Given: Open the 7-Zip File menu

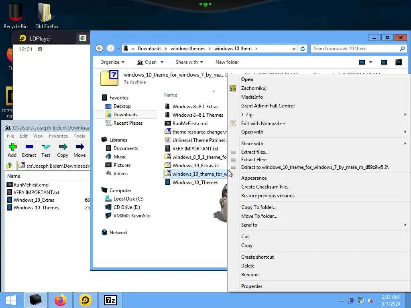Looking at the screenshot, I should (10, 136).
